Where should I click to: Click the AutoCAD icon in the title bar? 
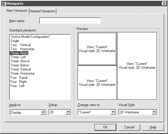(4, 4)
